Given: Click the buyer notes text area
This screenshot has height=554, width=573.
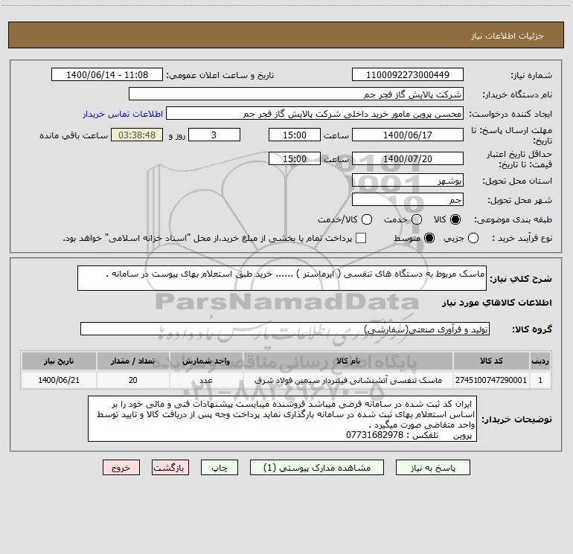Looking at the screenshot, I should (283, 419).
